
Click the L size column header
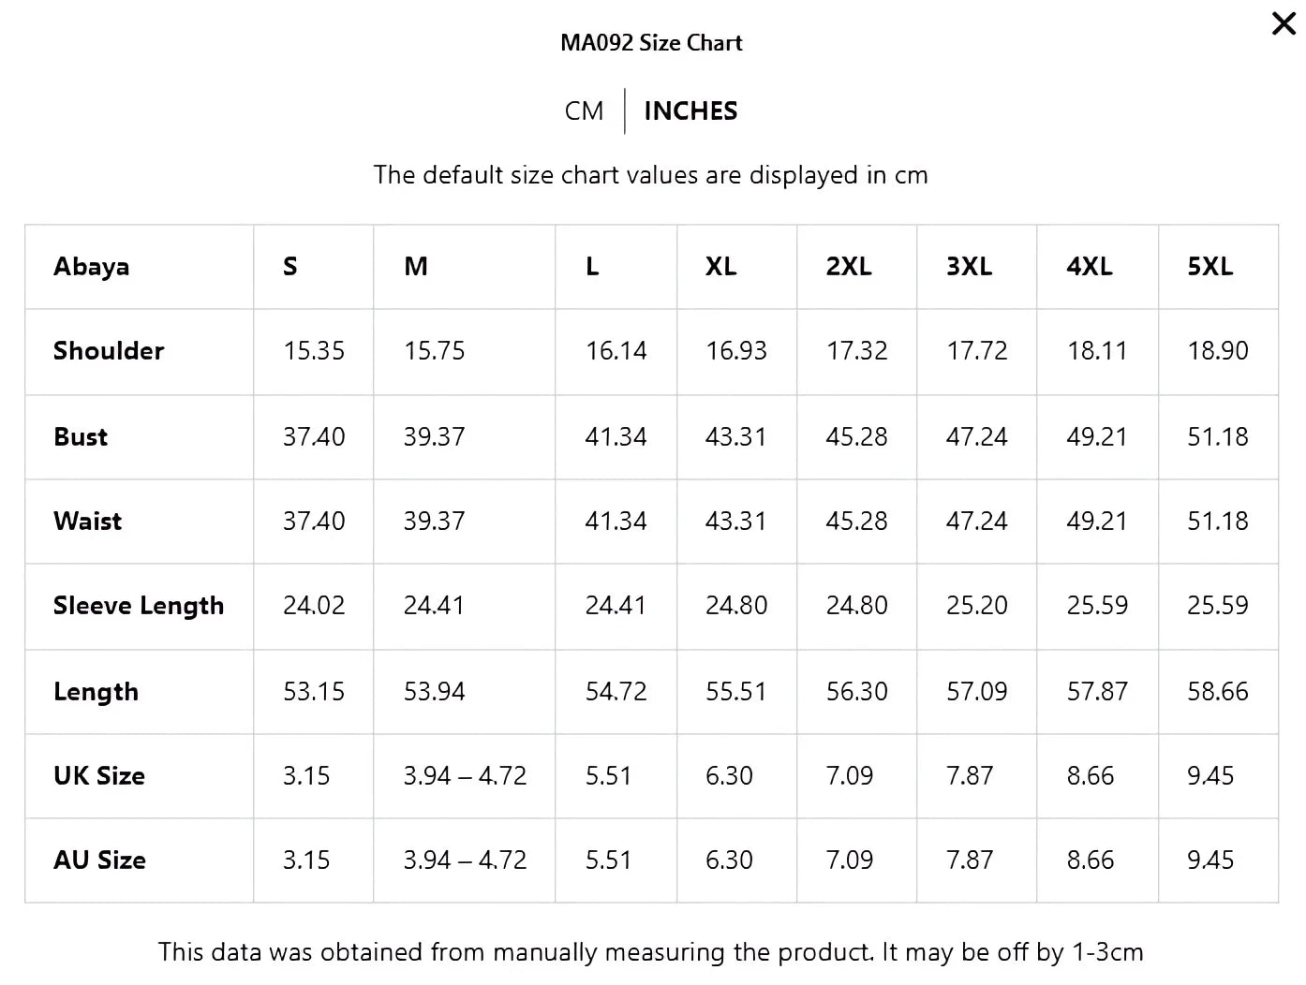tap(592, 267)
